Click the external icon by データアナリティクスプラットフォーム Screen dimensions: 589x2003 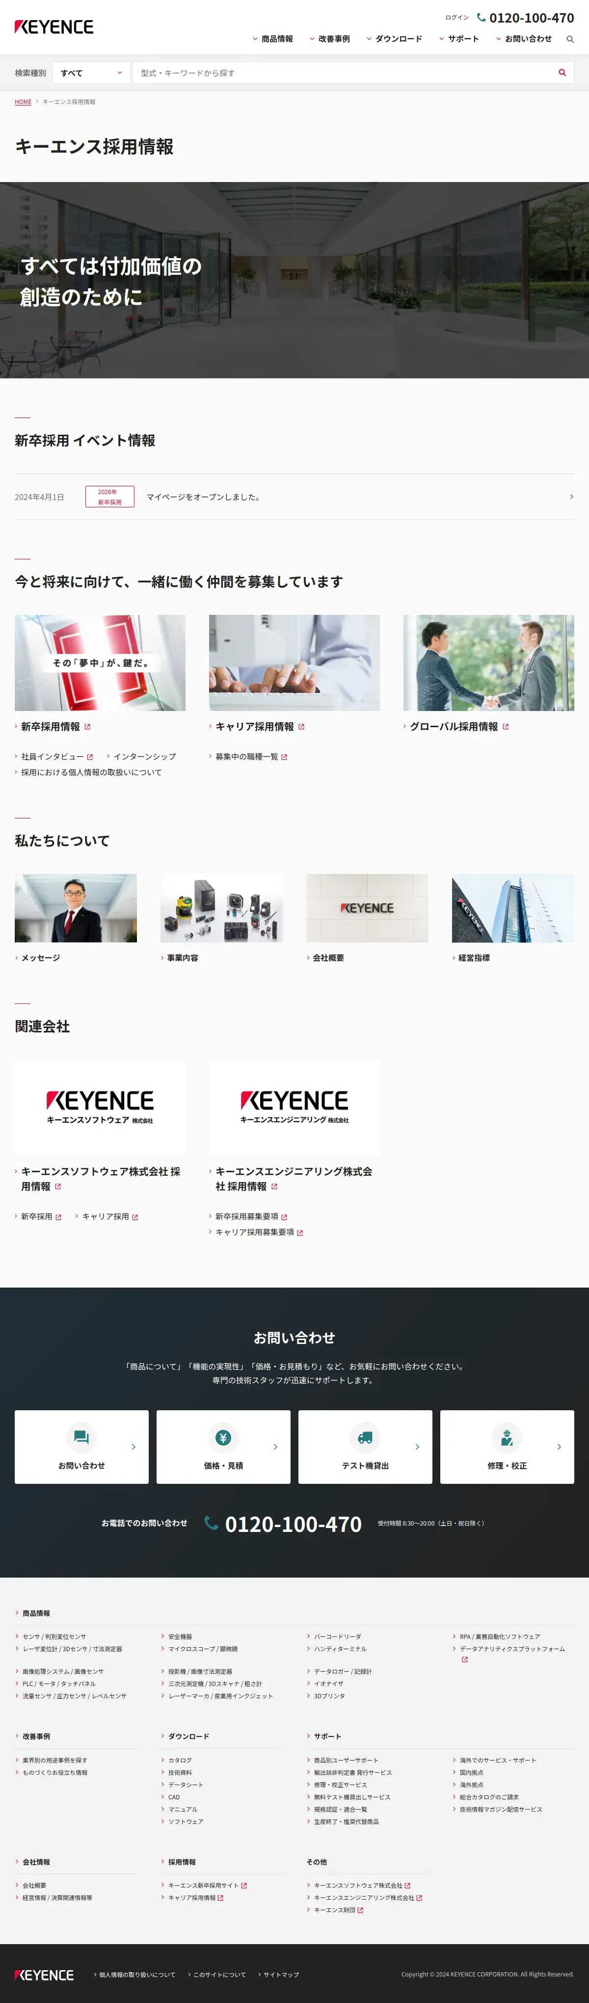tap(464, 1660)
